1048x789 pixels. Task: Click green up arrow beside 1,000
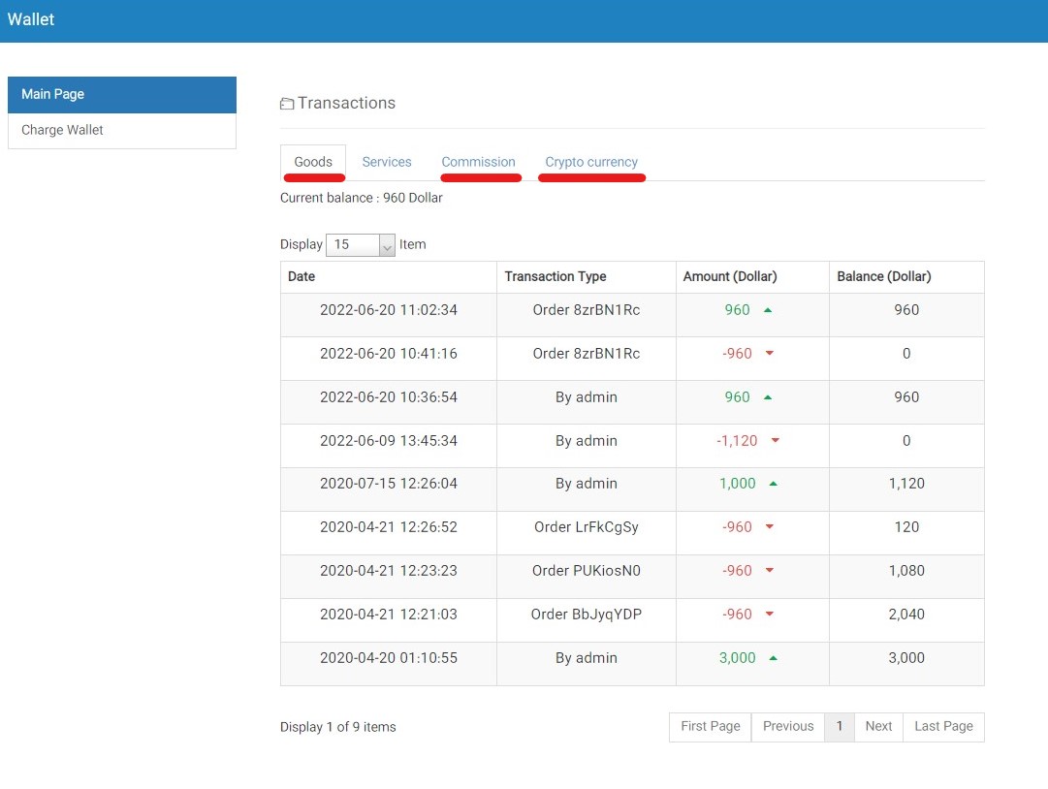click(774, 484)
